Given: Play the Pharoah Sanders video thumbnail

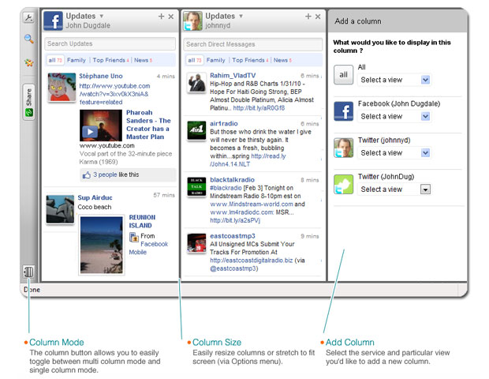Looking at the screenshot, I should (x=101, y=126).
